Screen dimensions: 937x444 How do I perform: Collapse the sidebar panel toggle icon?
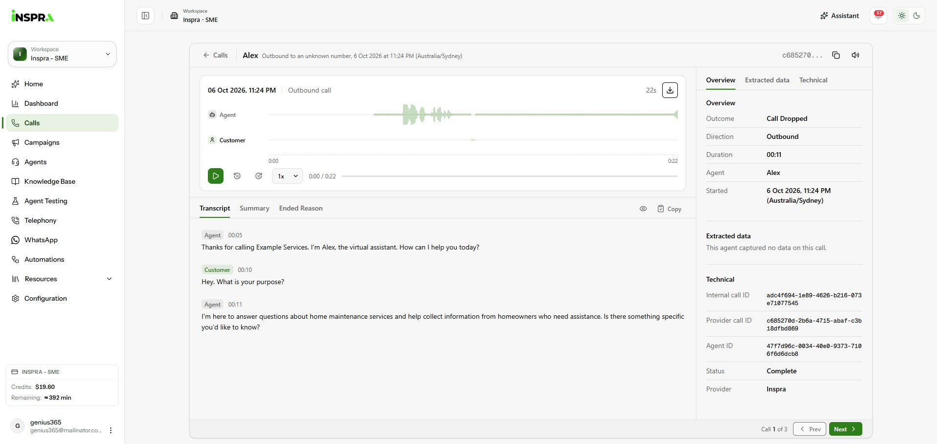145,16
